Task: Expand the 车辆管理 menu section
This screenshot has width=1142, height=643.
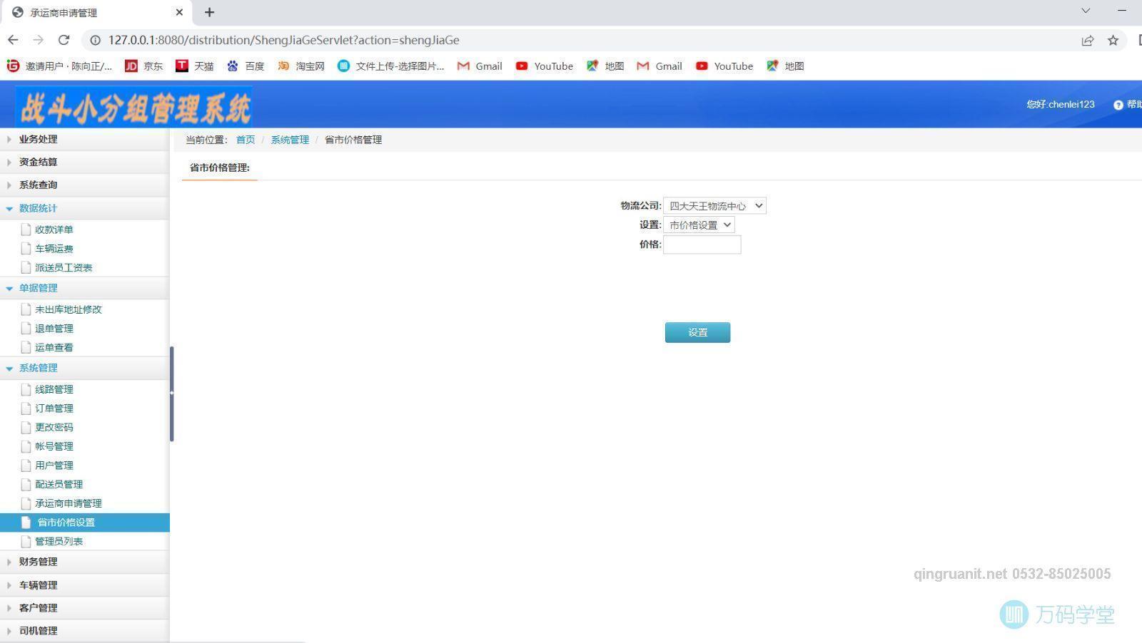Action: [x=84, y=585]
